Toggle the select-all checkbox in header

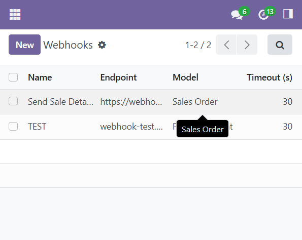click(x=13, y=77)
